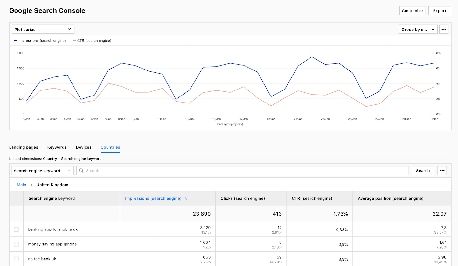Click the Average position column header
Image resolution: width=458 pixels, height=266 pixels.
[x=391, y=198]
